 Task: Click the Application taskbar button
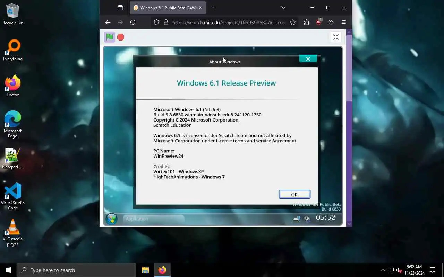pos(154,219)
